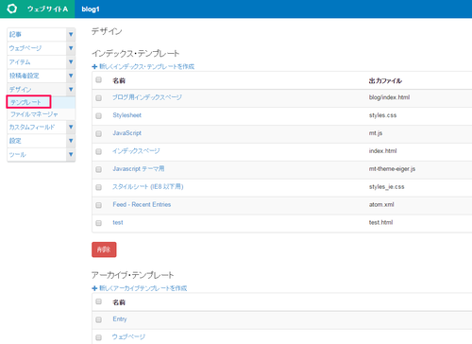Image resolution: width=472 pixels, height=344 pixels.
Task: Expand the アイテム menu arrow
Action: (x=71, y=61)
